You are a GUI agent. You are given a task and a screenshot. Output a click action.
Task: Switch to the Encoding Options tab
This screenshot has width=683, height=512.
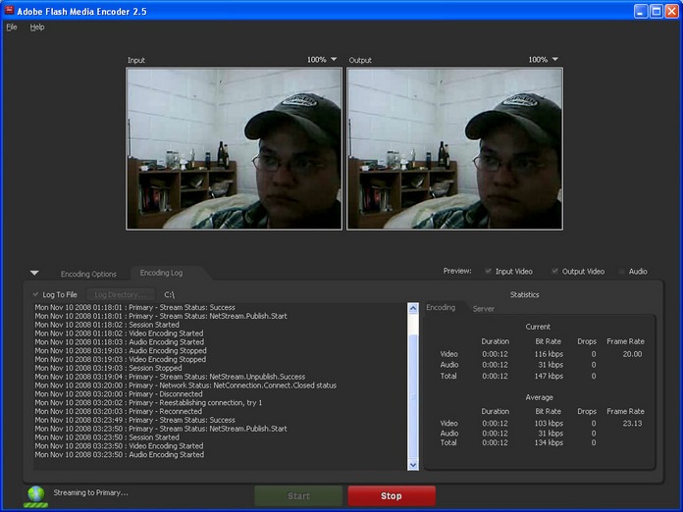point(88,274)
